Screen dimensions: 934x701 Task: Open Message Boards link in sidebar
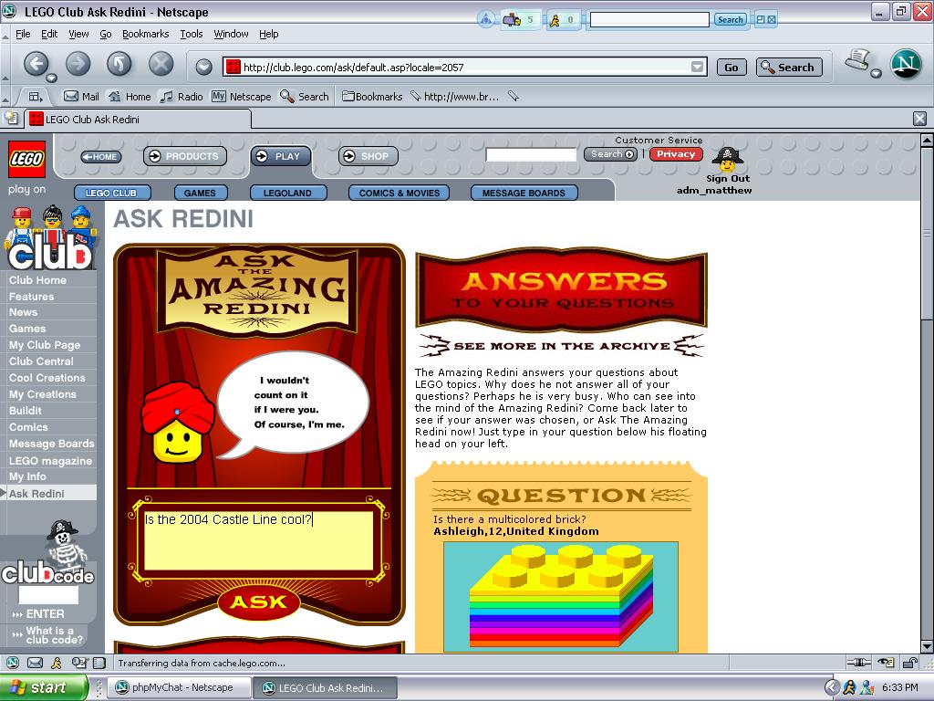[51, 444]
